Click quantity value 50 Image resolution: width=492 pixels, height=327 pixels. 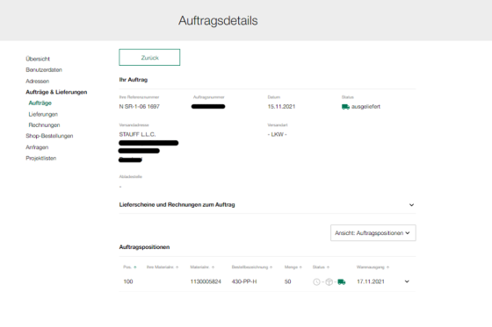click(288, 281)
